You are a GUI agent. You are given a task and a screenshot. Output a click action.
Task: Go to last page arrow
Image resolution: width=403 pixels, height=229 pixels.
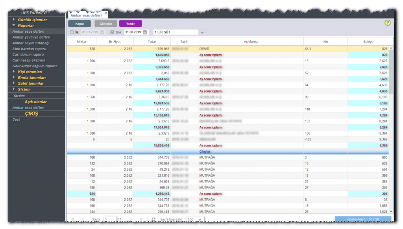point(141,219)
